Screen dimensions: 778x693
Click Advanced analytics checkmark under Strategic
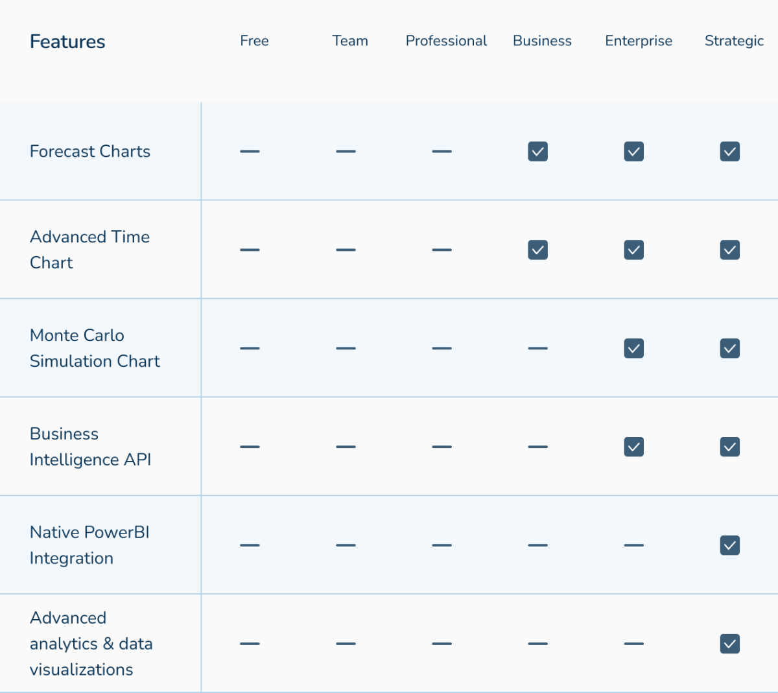729,644
